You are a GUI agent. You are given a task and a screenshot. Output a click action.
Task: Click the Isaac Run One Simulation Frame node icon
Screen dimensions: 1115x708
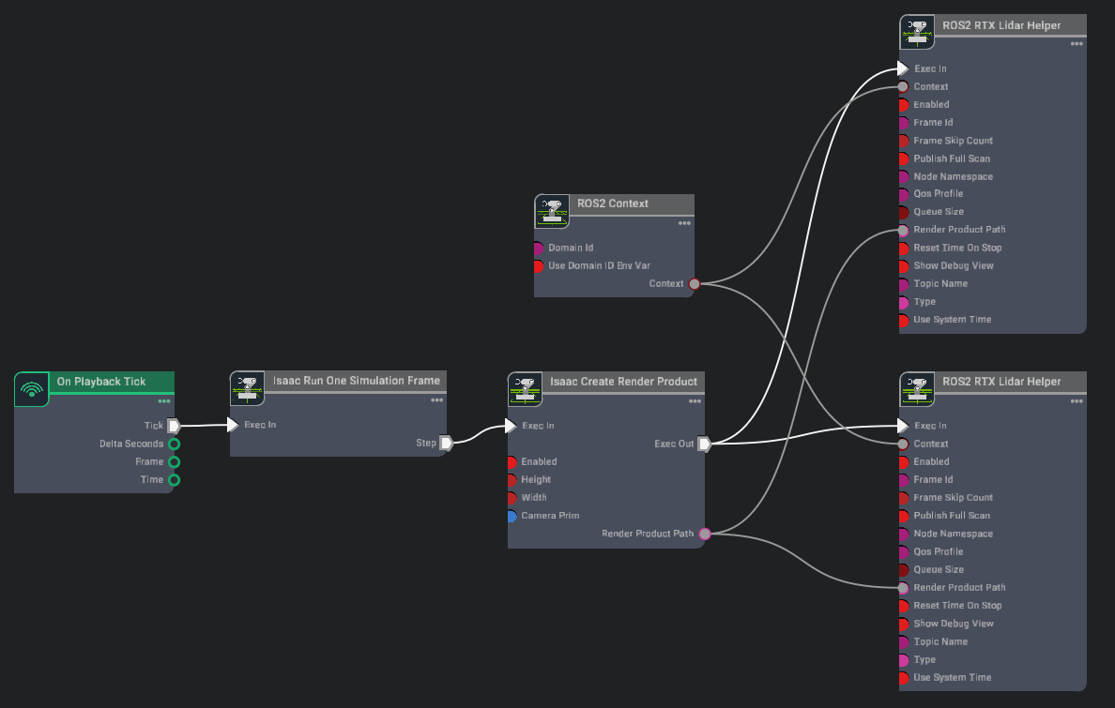247,388
